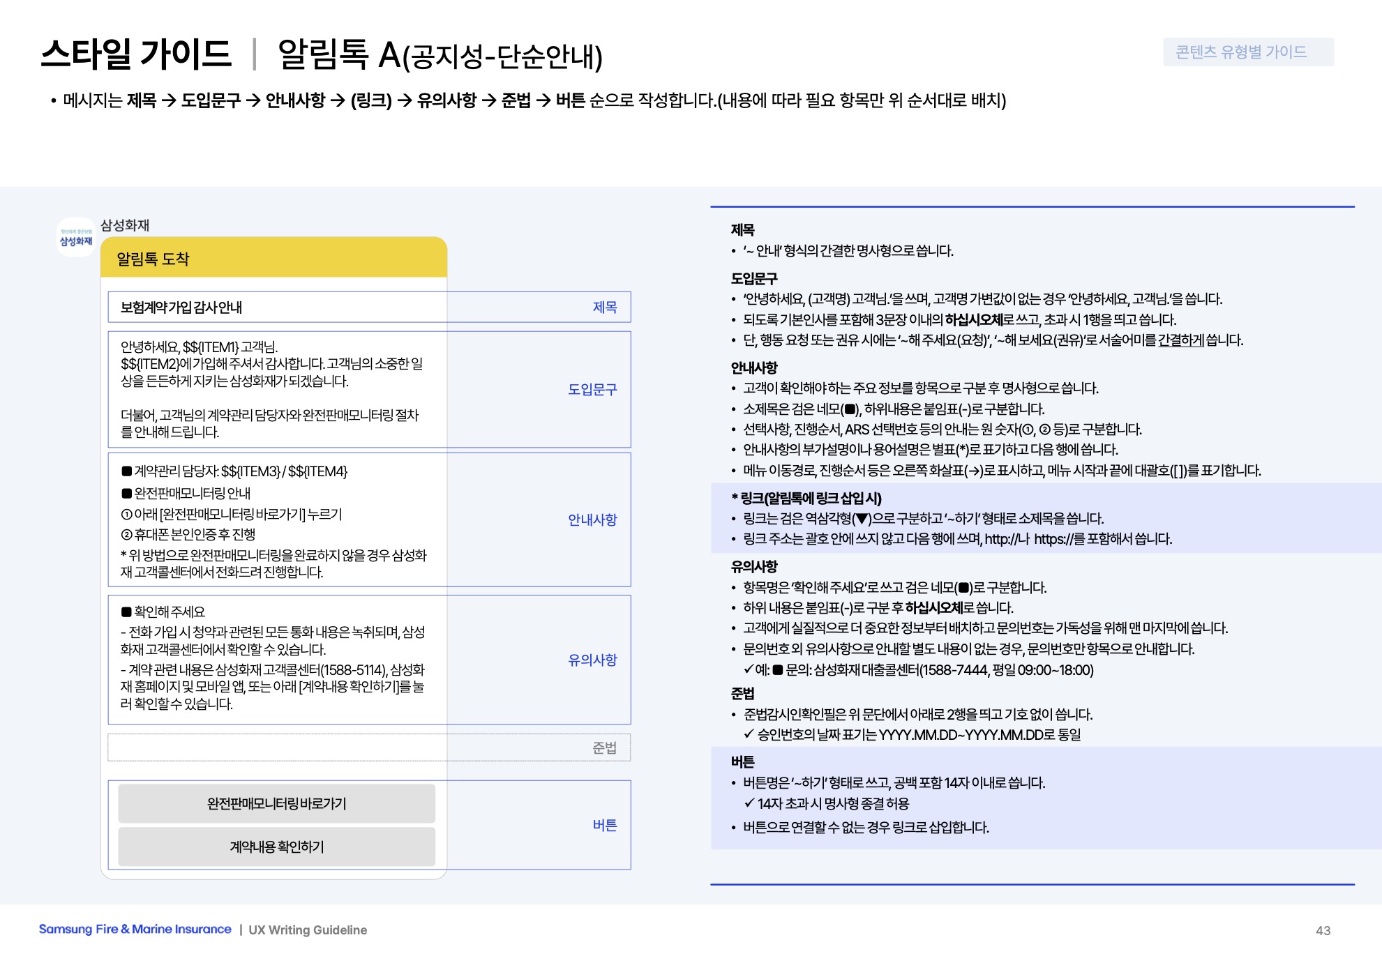Click the 보험계약 가입 감사 안내 title field

point(181,308)
